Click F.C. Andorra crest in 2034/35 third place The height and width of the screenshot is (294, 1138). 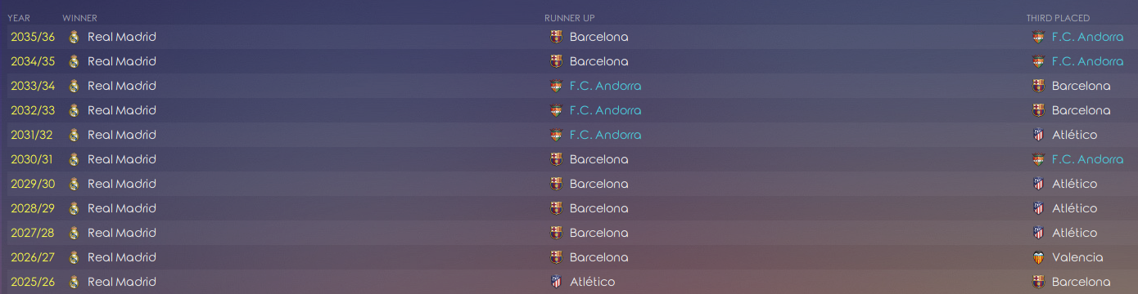(1039, 61)
